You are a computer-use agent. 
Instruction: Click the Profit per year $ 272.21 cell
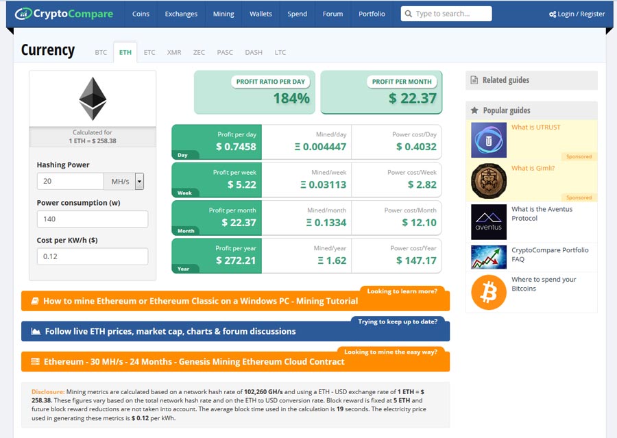pyautogui.click(x=217, y=256)
